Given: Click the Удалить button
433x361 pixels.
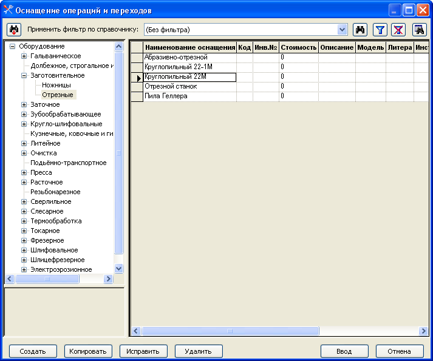Looking at the screenshot, I should click(199, 351).
